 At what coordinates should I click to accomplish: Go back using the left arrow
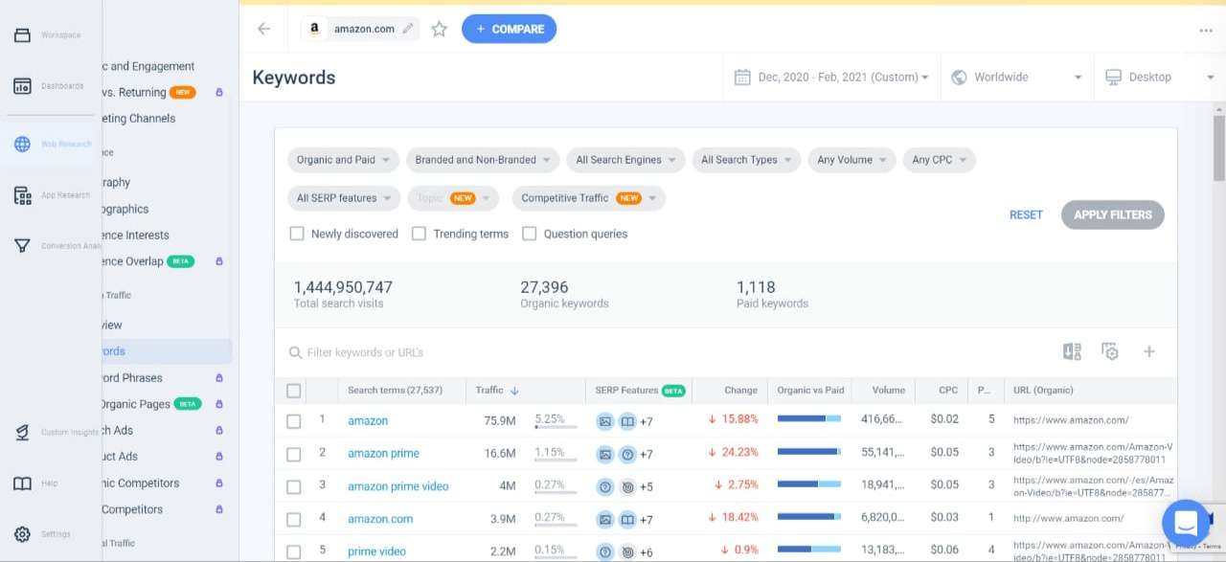tap(263, 29)
